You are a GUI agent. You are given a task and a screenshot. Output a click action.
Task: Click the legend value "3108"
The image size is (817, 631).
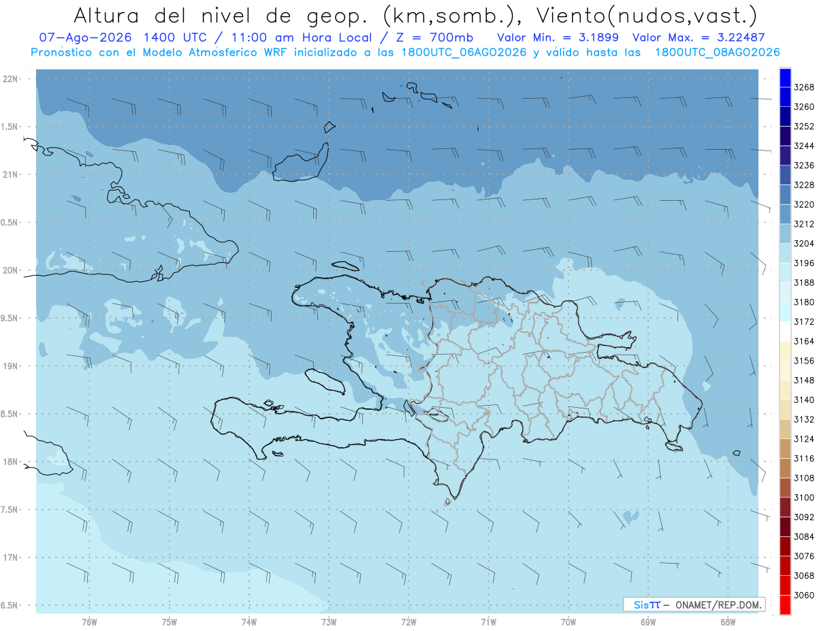[x=803, y=478]
